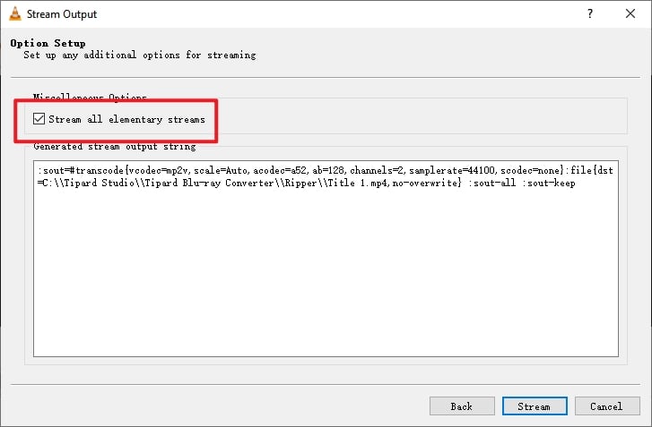Click the Stream Output title bar text
This screenshot has width=652, height=427.
(x=62, y=14)
